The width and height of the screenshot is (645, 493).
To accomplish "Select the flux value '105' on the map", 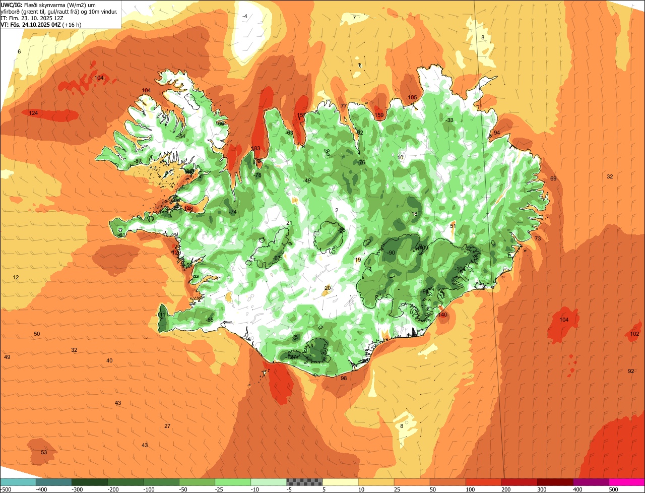I will click(x=412, y=97).
